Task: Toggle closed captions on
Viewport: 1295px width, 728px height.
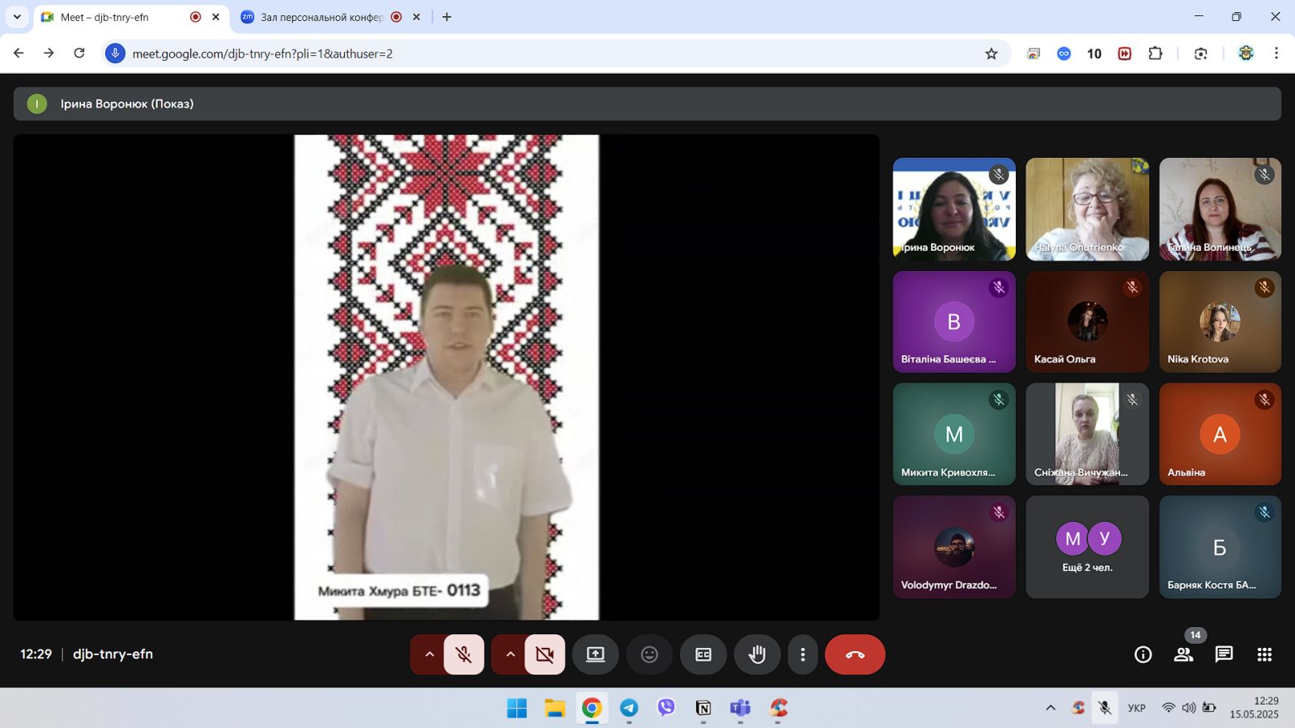Action: pyautogui.click(x=703, y=654)
